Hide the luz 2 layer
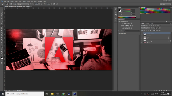 tap(142, 37)
